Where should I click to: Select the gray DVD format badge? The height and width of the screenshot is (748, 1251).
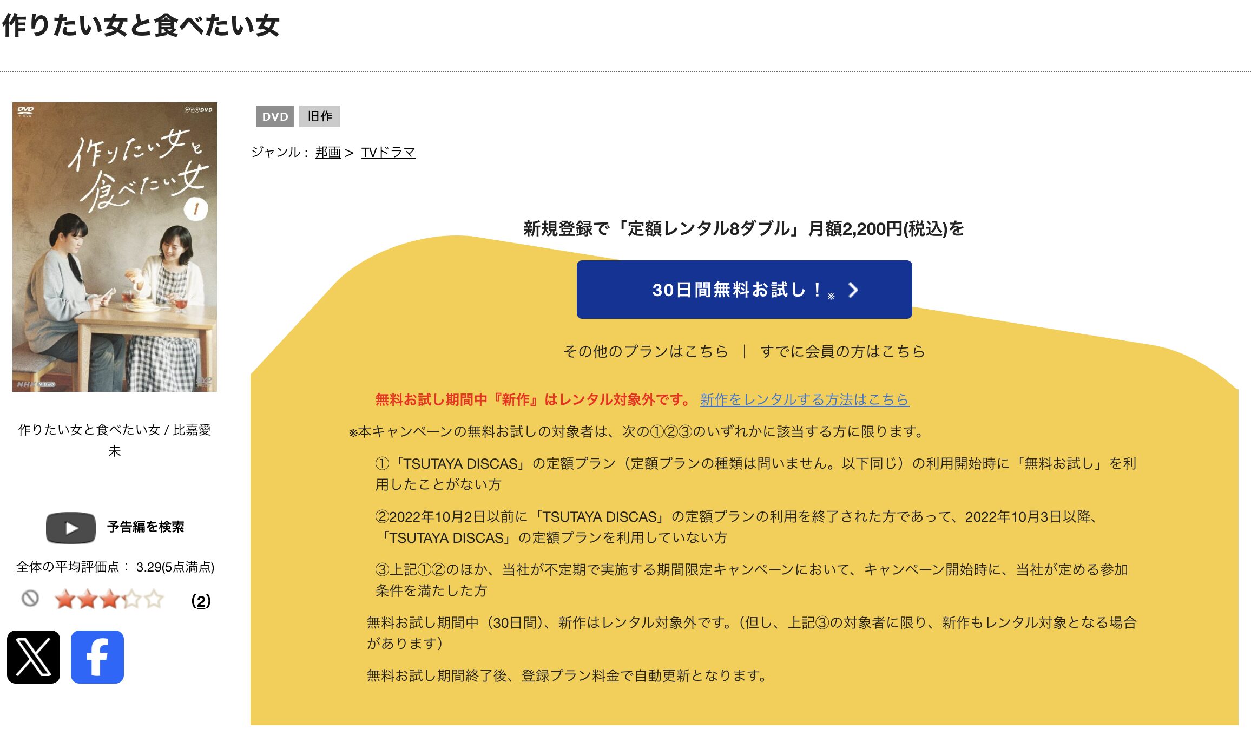275,116
